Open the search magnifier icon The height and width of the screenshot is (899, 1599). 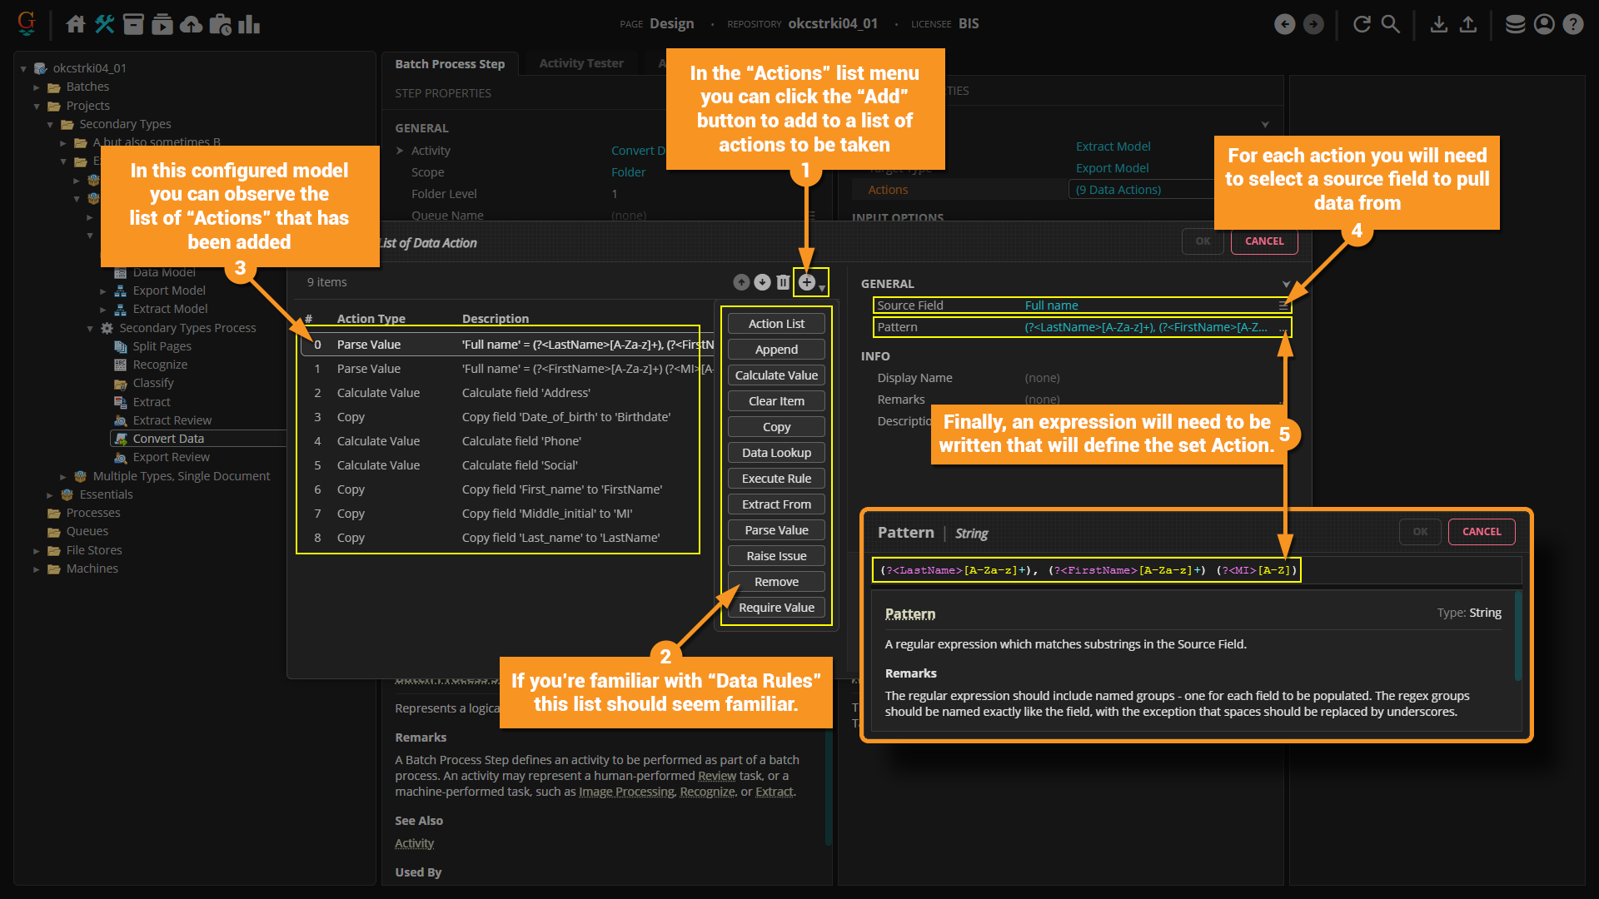(1391, 24)
